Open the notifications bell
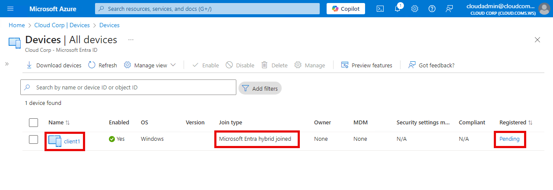 click(x=398, y=9)
